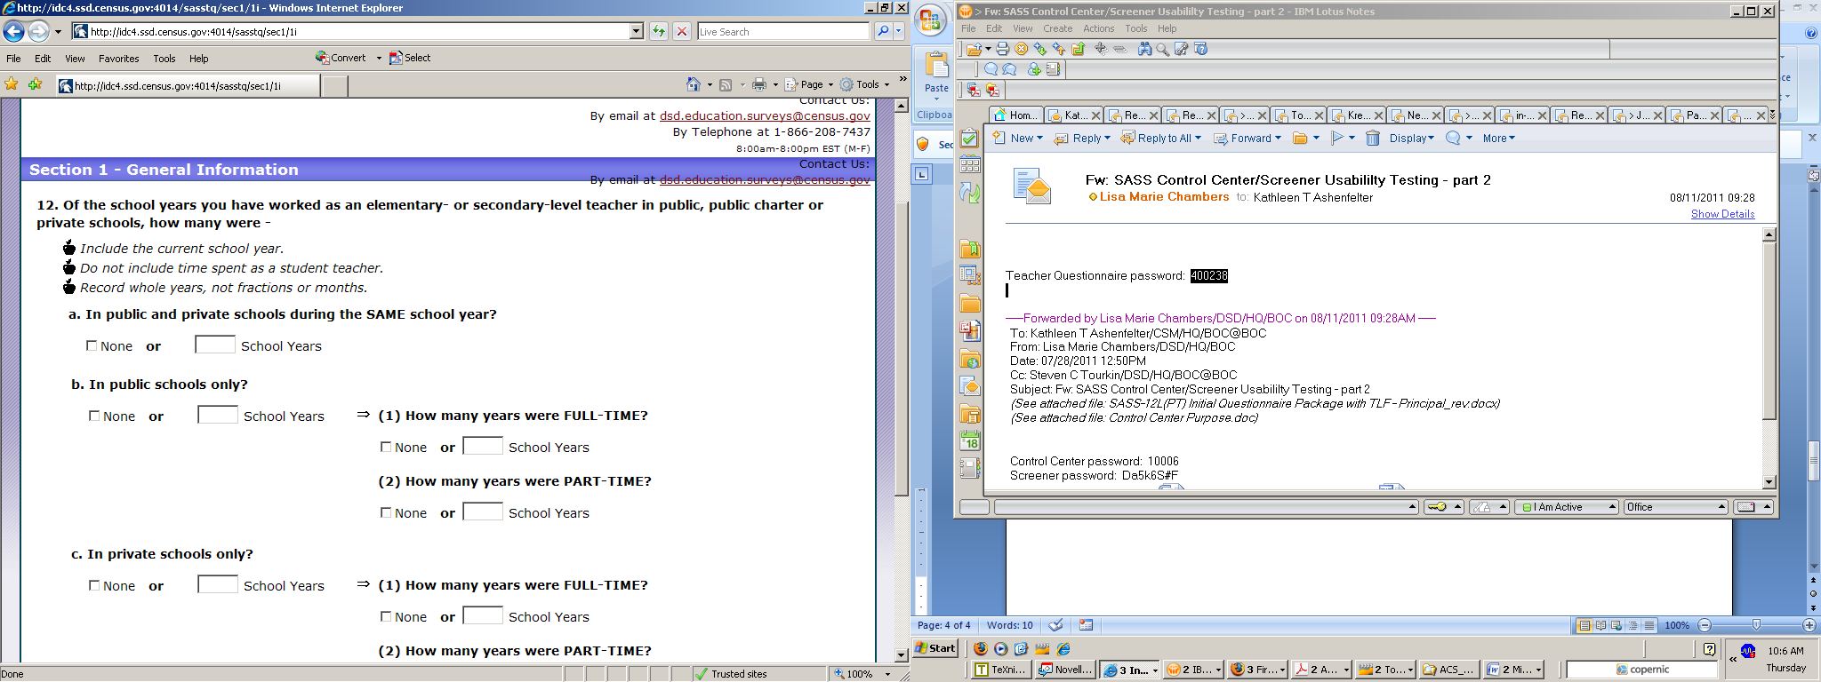Image resolution: width=1821 pixels, height=682 pixels.
Task: Switch to the Home tab in Lotus Notes
Action: coord(1015,115)
